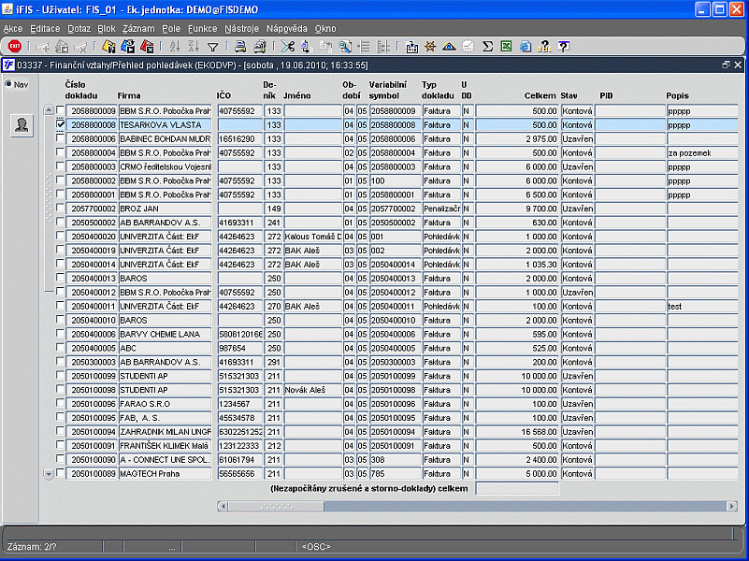749x561 pixels.
Task: Click the magnifier search icon in toolbar
Action: [x=345, y=47]
